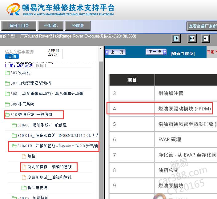Expand the 310-02 加速控制 folder

pyautogui.click(x=33, y=197)
